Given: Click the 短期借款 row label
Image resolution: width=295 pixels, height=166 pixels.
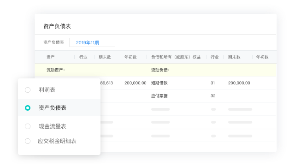Looking at the screenshot, I should 159,83.
